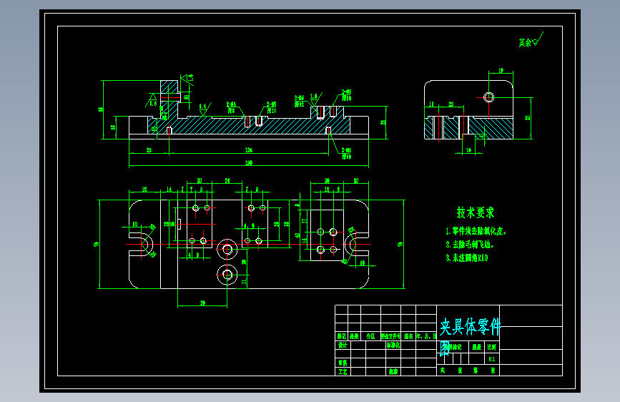Select the left U-slot in plan view

click(x=142, y=244)
